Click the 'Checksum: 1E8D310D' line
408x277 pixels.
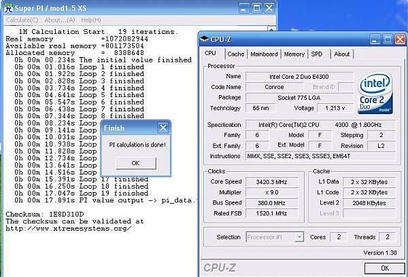click(45, 215)
